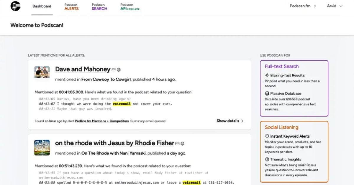Open on the rhode with Jesus podcast title

click(x=114, y=143)
